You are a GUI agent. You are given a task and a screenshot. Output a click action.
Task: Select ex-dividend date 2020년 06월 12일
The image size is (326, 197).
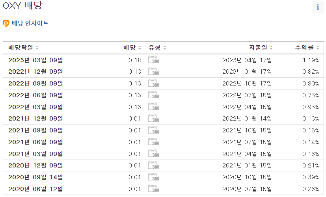point(35,189)
